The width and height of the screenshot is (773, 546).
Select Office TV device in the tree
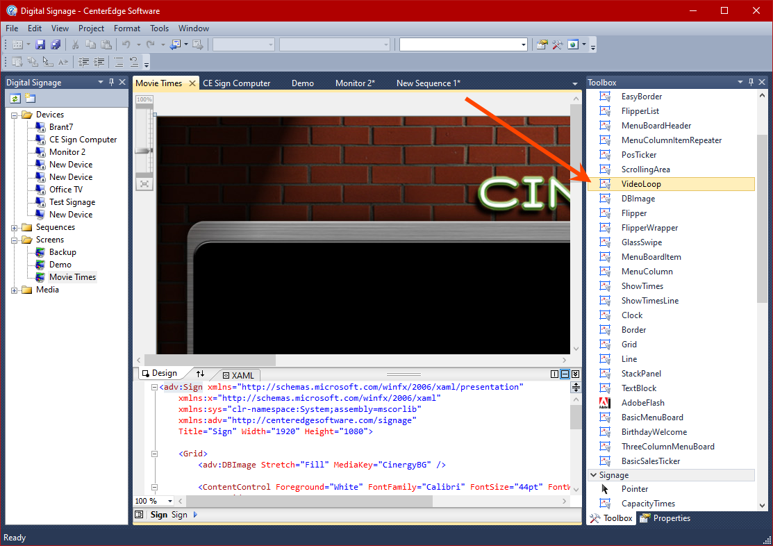[66, 190]
